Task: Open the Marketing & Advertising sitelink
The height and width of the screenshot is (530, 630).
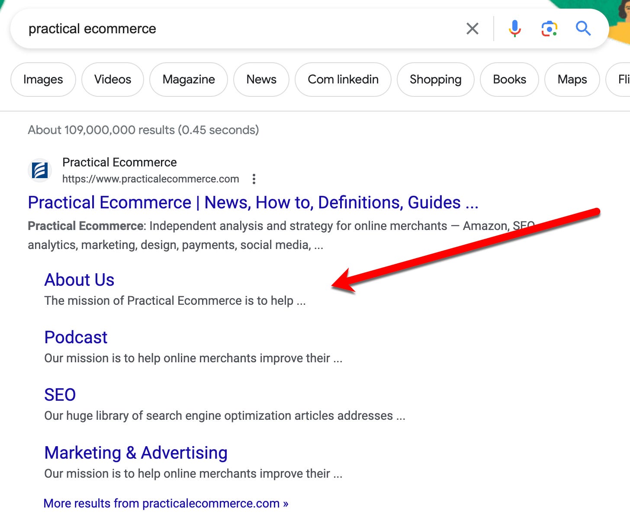Action: pyautogui.click(x=136, y=453)
